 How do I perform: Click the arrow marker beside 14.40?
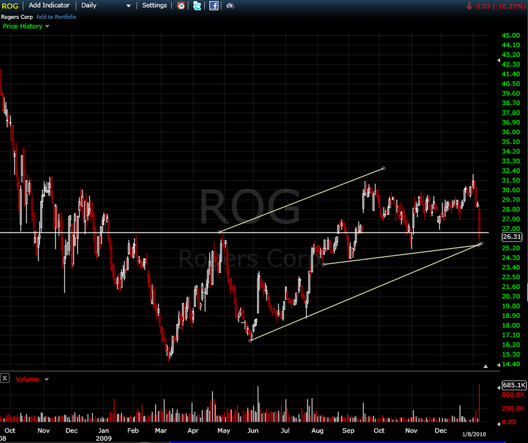(498, 364)
